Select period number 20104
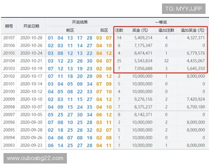The width and height of the screenshot is (209, 167). pyautogui.click(x=9, y=61)
